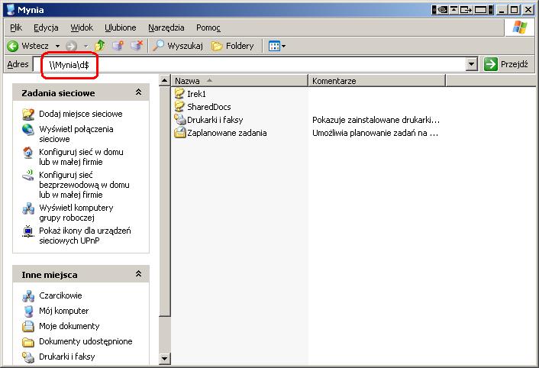
Task: Click the Czarcikowie network icon
Action: (28, 295)
